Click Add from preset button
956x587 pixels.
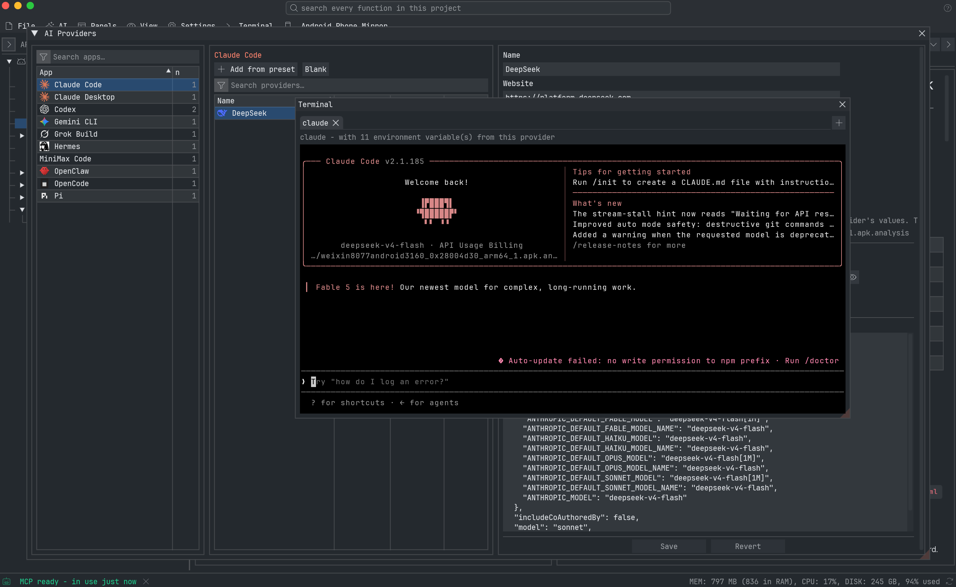(x=256, y=69)
